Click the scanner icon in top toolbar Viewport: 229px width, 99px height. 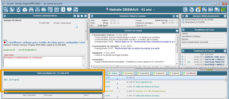coord(192,10)
